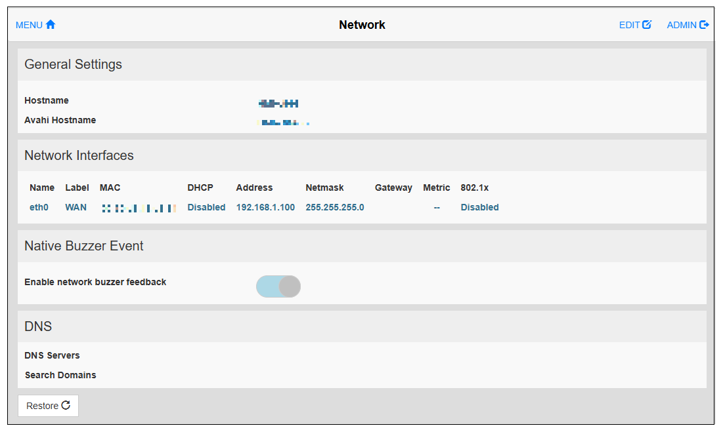Click the DNS section header
The height and width of the screenshot is (432, 723).
coord(38,326)
